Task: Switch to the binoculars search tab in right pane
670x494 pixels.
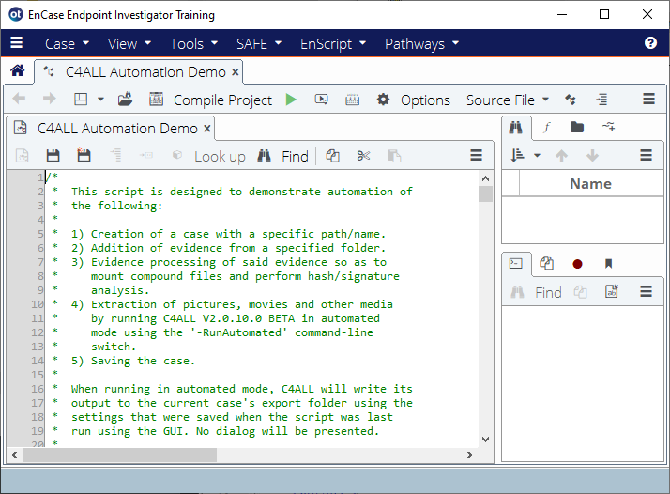Action: 516,127
